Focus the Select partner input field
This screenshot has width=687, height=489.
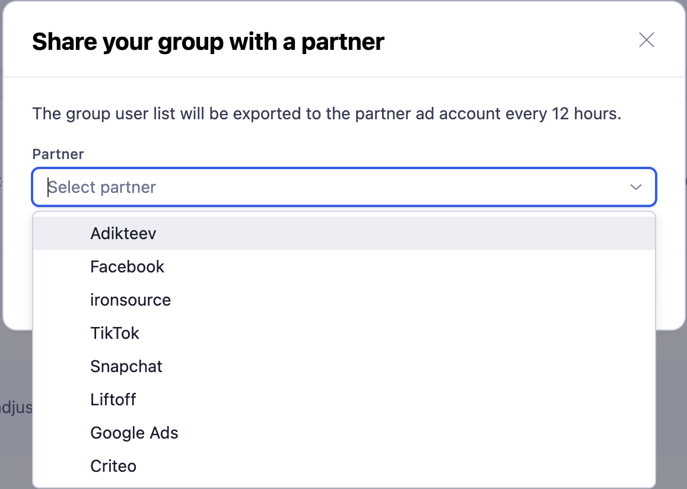click(x=332, y=188)
